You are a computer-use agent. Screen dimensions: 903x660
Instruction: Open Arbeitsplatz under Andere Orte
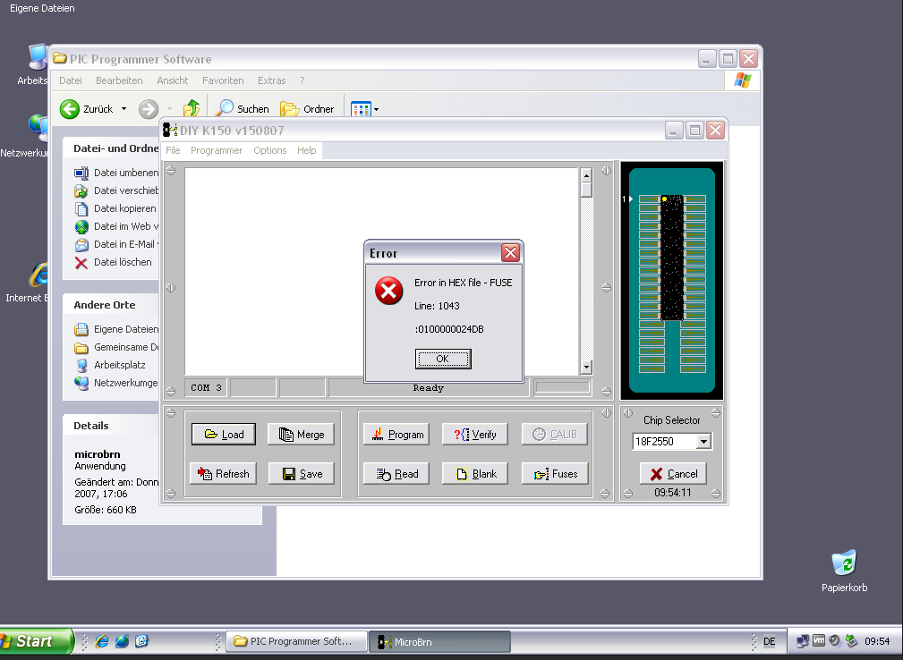tap(110, 365)
